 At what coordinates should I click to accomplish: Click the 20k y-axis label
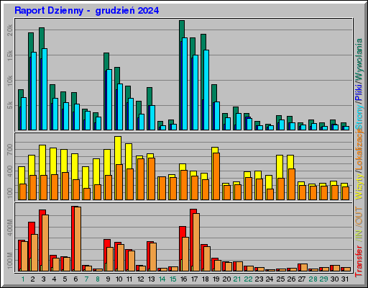9,30
